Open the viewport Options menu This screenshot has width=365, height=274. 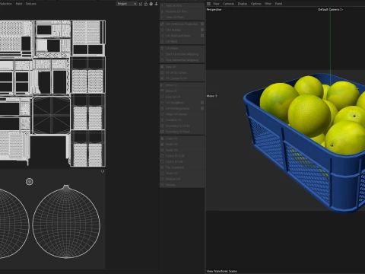(256, 4)
